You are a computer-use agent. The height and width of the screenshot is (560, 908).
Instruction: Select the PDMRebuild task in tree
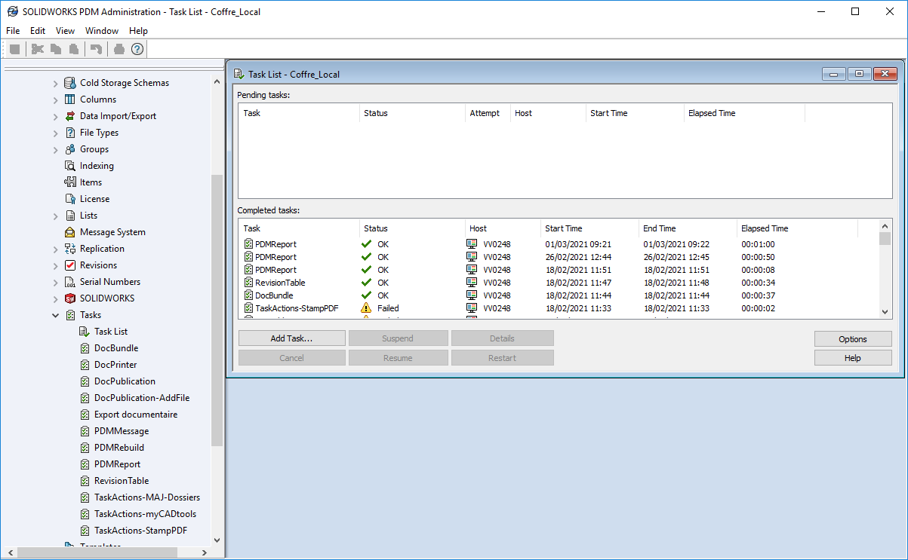click(119, 448)
